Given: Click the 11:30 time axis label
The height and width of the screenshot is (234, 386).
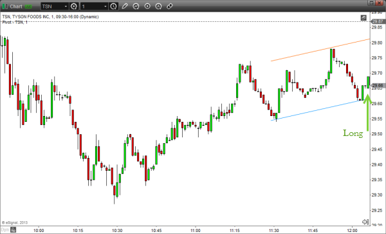Looking at the screenshot, I should [x=274, y=231].
